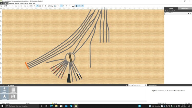This screenshot has width=192, height=108.
Task: Click 'Maßstab 1:160 (N)' in status bar
Action: (x=162, y=103)
